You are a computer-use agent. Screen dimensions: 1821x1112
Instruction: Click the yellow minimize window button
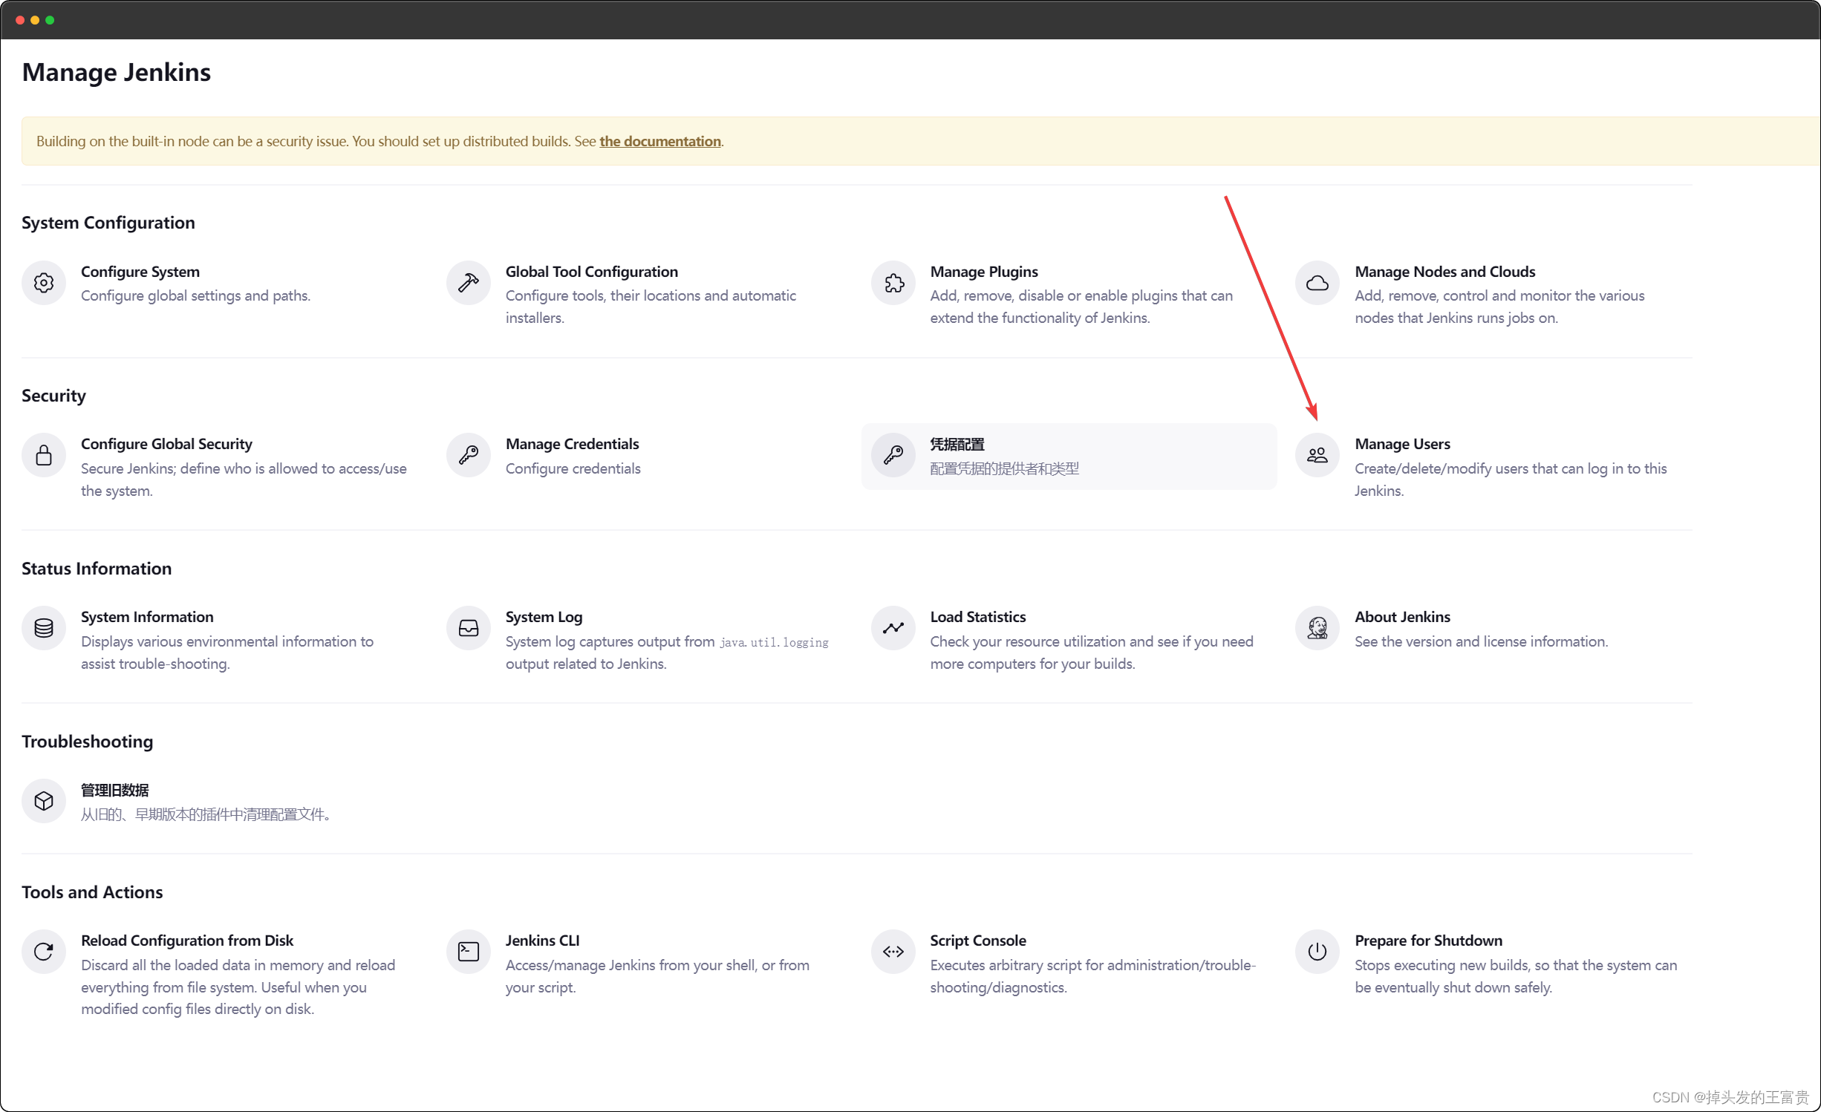click(x=35, y=20)
